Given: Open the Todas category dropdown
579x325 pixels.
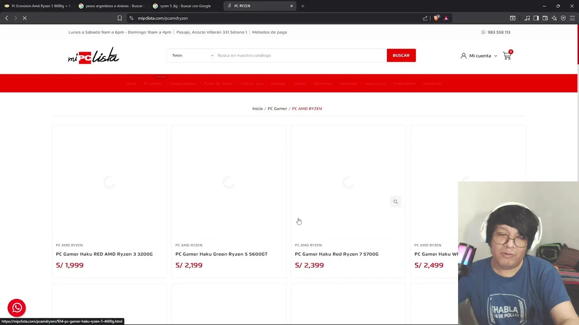Looking at the screenshot, I should pyautogui.click(x=192, y=55).
